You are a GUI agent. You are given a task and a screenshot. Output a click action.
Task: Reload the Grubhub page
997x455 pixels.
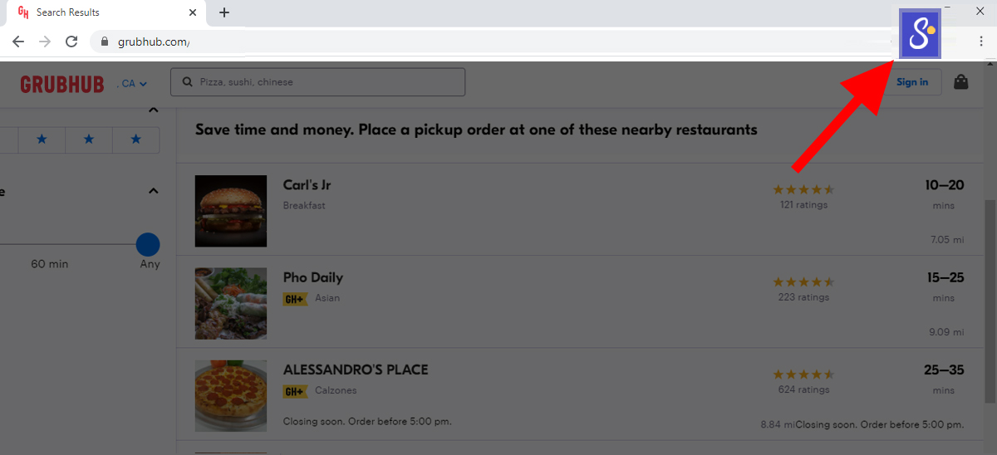[x=71, y=42]
